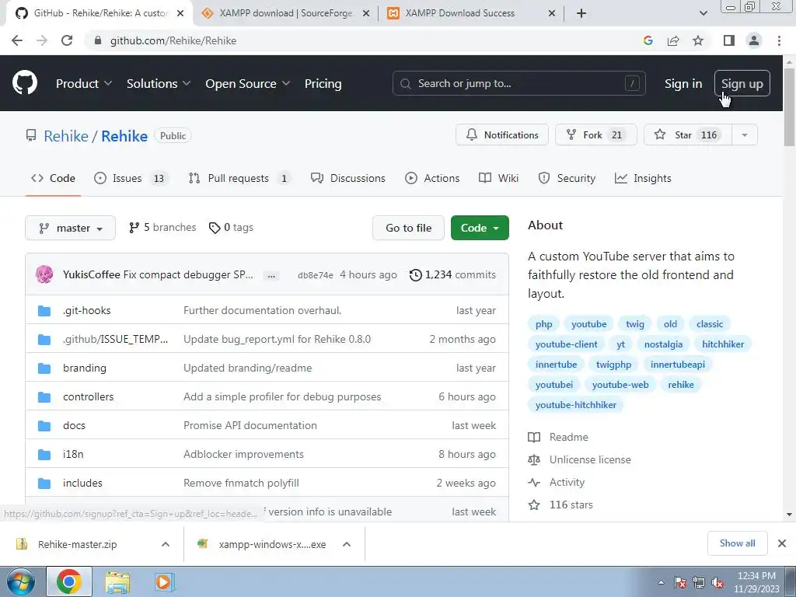This screenshot has height=597, width=796.
Task: Click the hitchhiker topic tag
Action: click(723, 344)
